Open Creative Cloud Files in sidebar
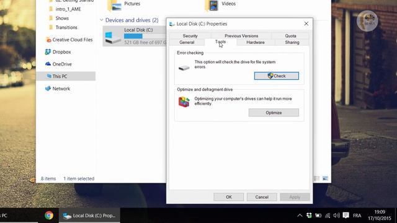 coord(73,40)
